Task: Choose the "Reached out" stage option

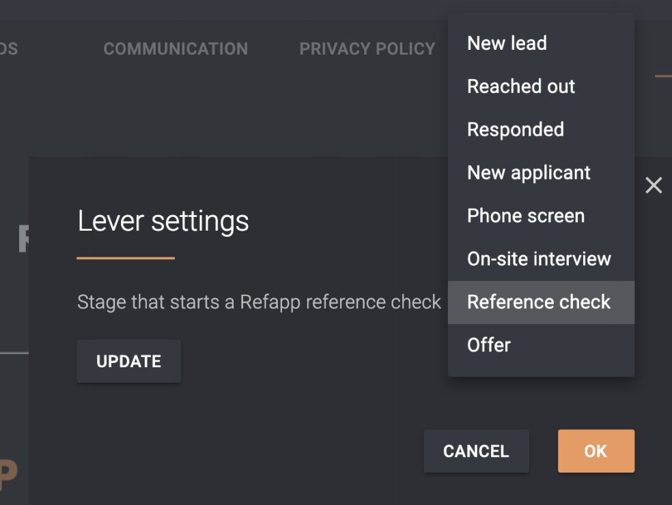Action: [521, 87]
